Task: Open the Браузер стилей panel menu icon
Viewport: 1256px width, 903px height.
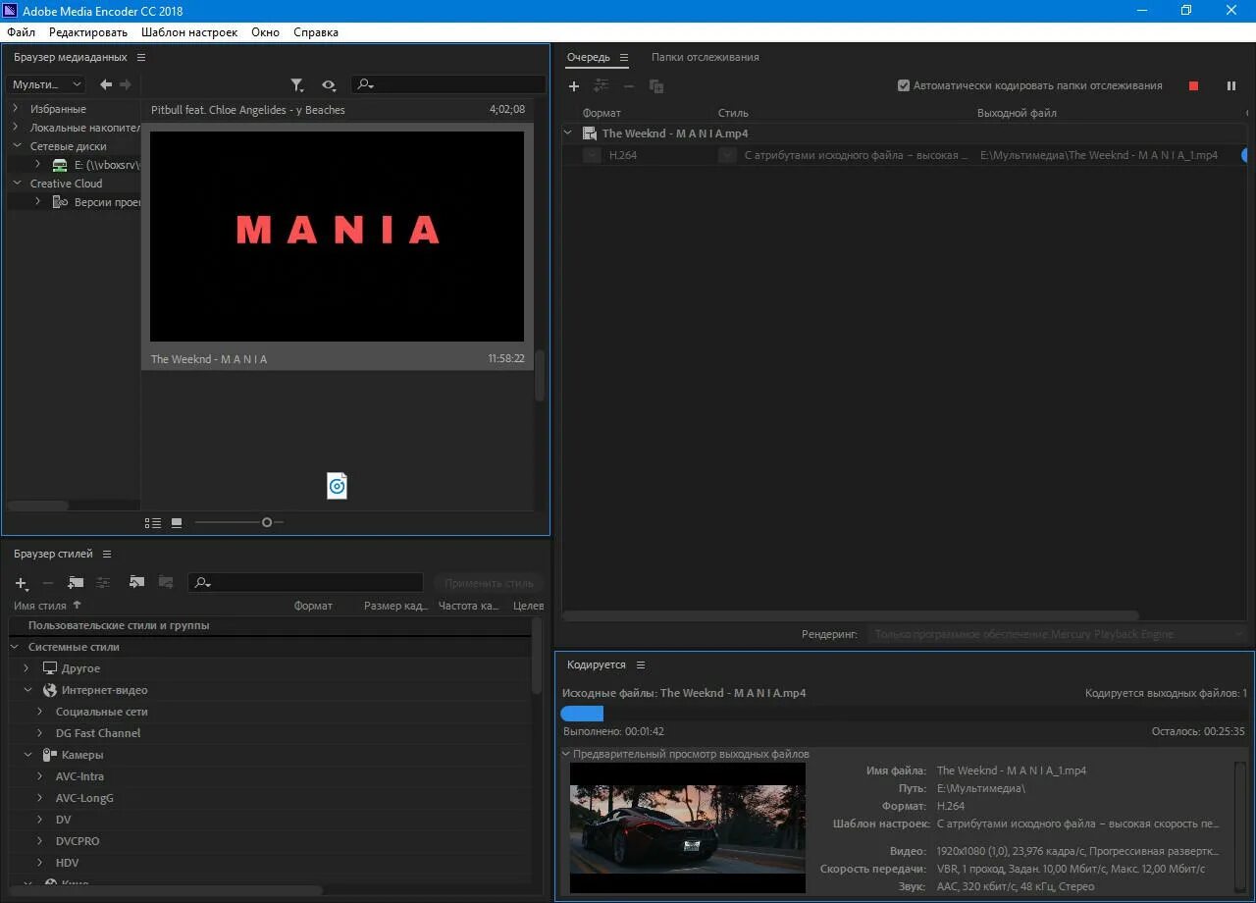Action: coord(107,555)
